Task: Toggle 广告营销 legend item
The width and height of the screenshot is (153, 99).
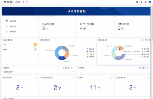Action: click(146, 52)
